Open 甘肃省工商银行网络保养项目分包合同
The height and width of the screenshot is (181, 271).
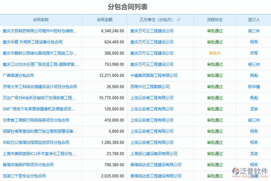[36, 120]
